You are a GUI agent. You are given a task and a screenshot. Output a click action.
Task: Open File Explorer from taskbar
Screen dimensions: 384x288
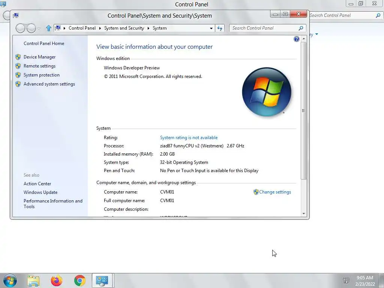pyautogui.click(x=33, y=280)
